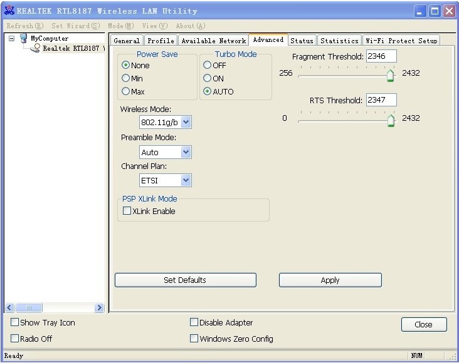The image size is (459, 363).
Task: Open the About(A) menu
Action: [191, 26]
